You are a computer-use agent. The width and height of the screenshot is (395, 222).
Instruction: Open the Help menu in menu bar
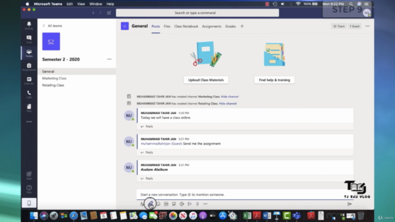click(x=110, y=4)
